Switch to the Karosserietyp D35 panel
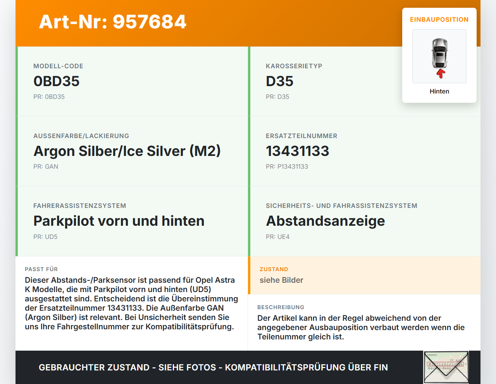Viewport: 496px width, 384px height. pyautogui.click(x=279, y=81)
